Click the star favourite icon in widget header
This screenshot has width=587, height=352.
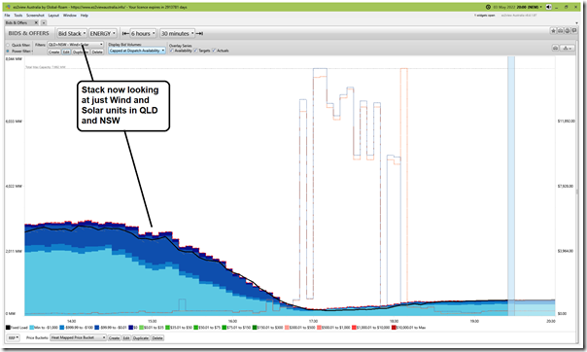[x=553, y=31]
